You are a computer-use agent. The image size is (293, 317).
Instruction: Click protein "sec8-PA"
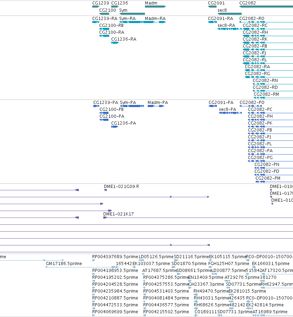pos(228,109)
